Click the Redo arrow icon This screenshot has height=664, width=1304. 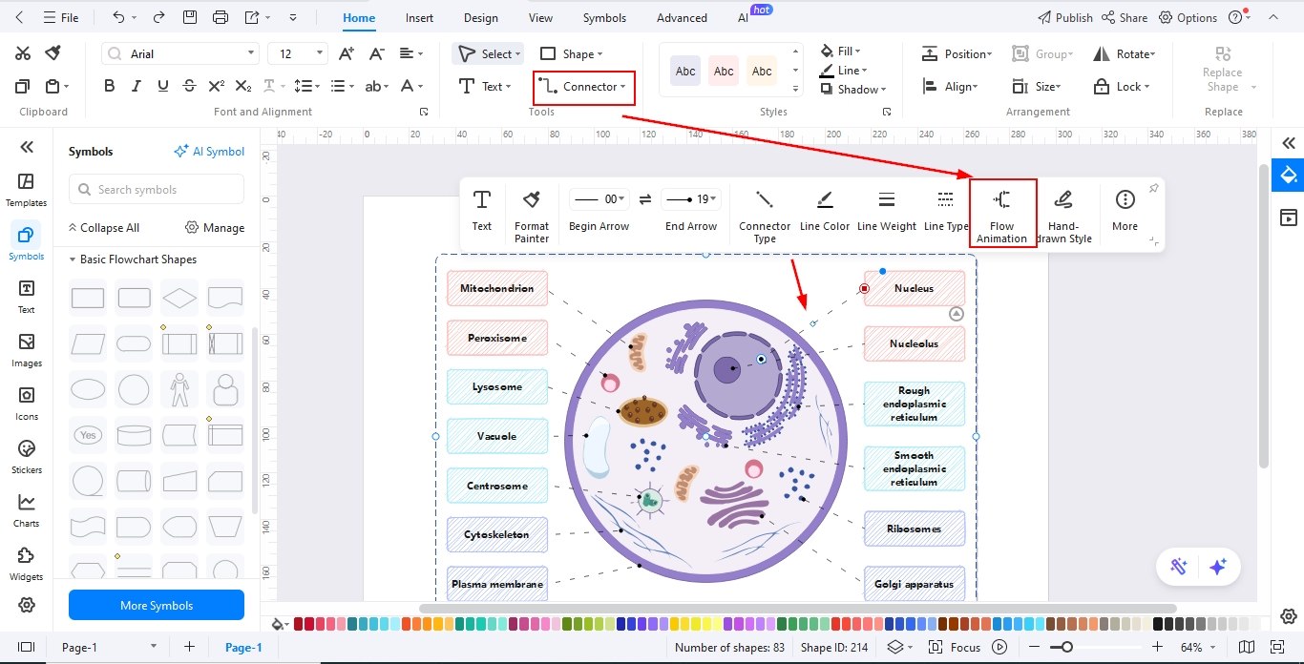point(158,17)
